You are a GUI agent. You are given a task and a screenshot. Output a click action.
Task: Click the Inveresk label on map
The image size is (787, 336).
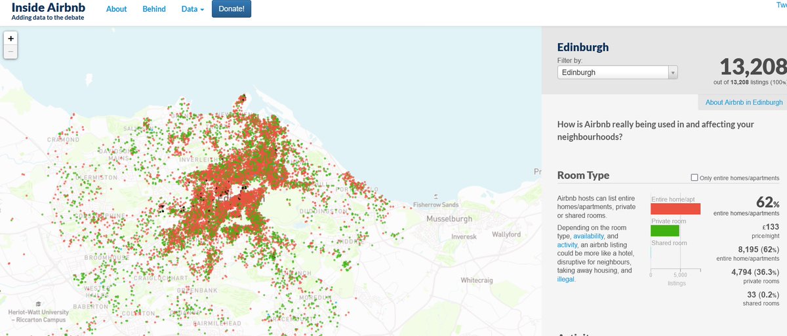coord(464,236)
